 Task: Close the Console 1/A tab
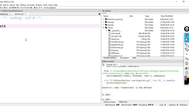point(117,64)
